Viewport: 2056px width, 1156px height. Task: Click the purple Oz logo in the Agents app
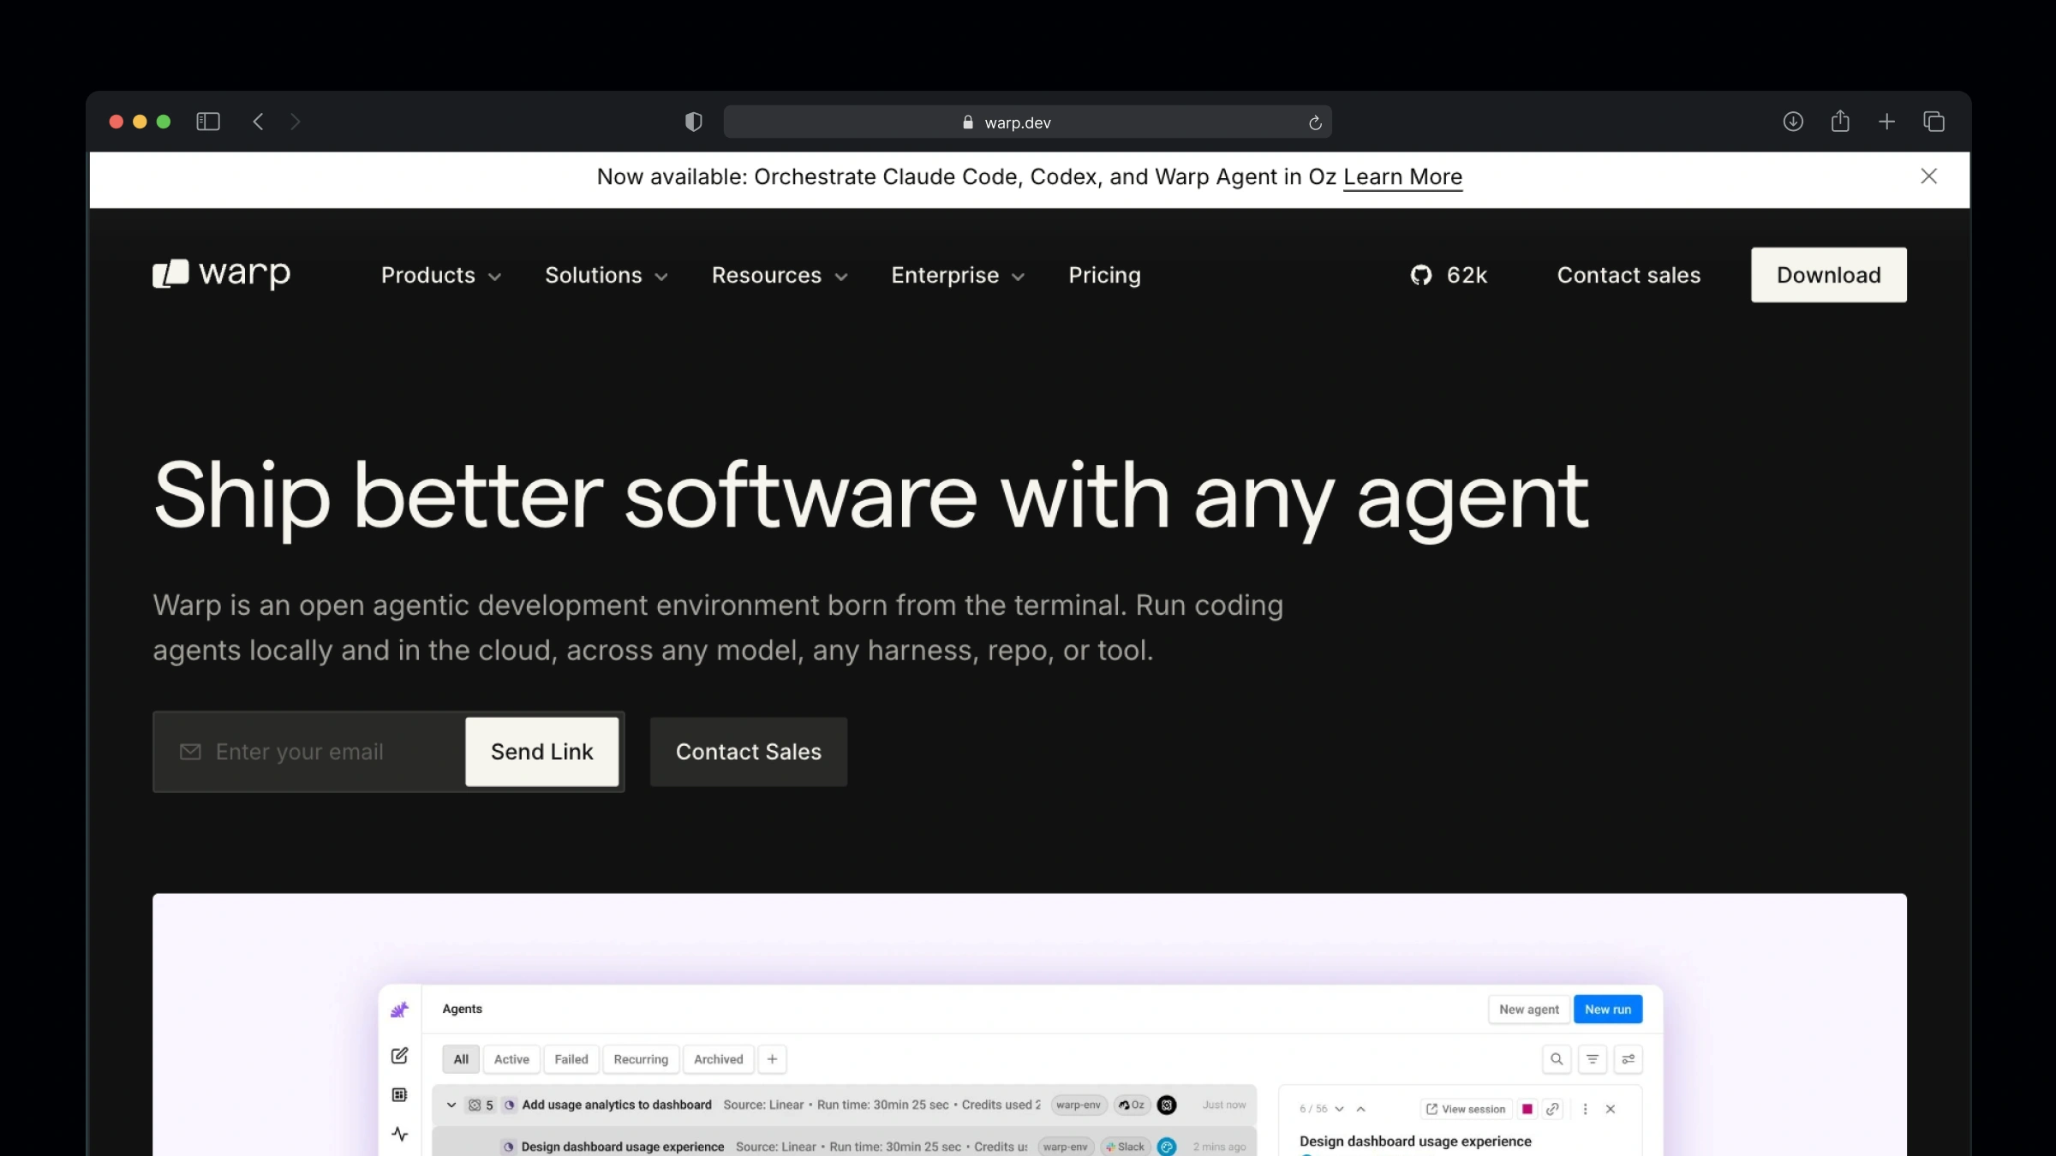[399, 1010]
